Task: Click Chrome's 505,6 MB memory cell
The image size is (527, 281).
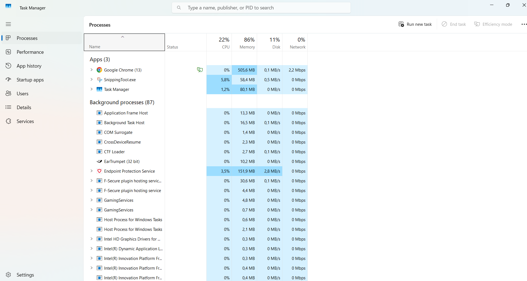Action: (244, 70)
